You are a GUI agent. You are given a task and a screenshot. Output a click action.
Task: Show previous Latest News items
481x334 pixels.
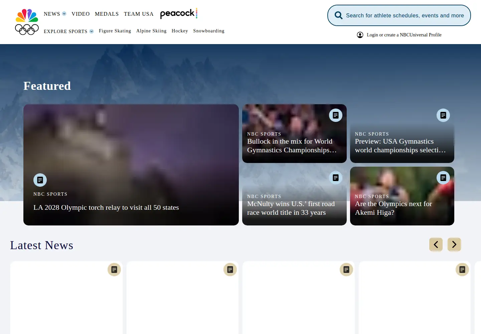click(x=436, y=244)
